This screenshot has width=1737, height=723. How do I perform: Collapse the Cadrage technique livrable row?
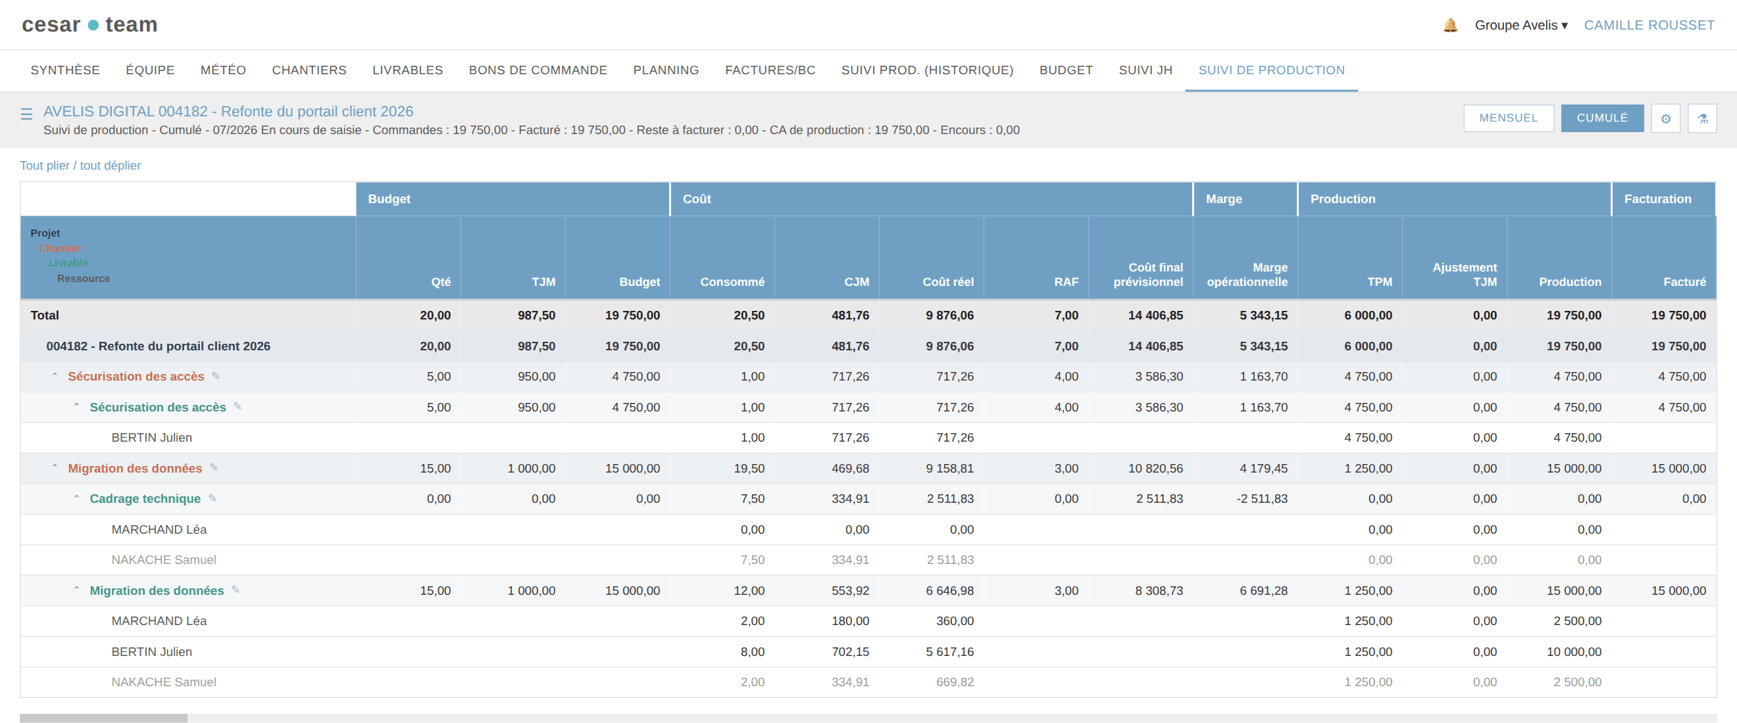pos(76,498)
